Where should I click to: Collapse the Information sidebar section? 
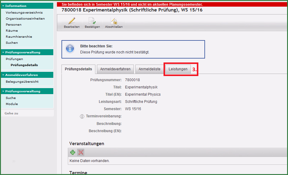(3, 6)
